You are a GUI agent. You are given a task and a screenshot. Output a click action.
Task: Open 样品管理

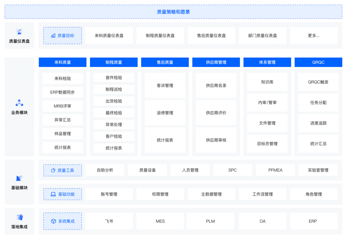(x=63, y=134)
